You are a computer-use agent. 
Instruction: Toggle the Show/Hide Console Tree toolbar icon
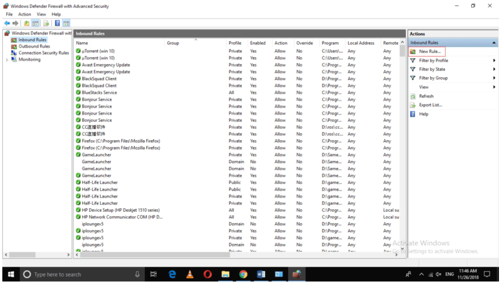pos(35,23)
